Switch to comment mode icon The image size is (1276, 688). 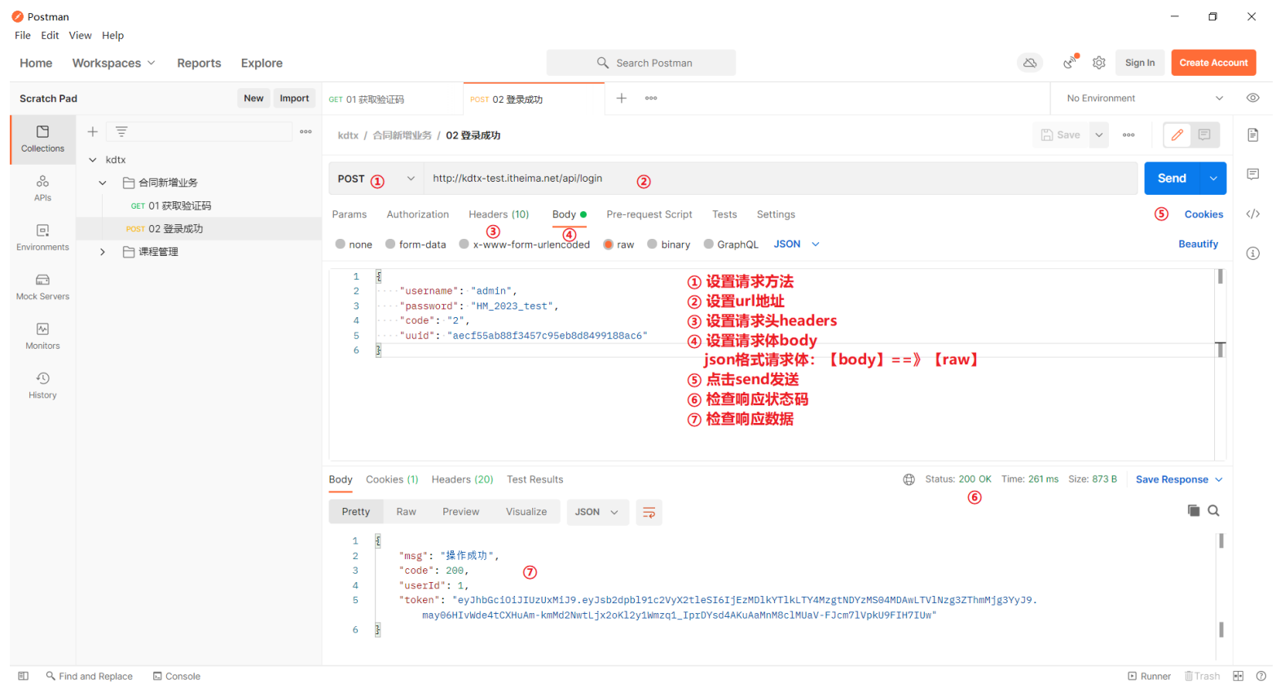point(1204,135)
